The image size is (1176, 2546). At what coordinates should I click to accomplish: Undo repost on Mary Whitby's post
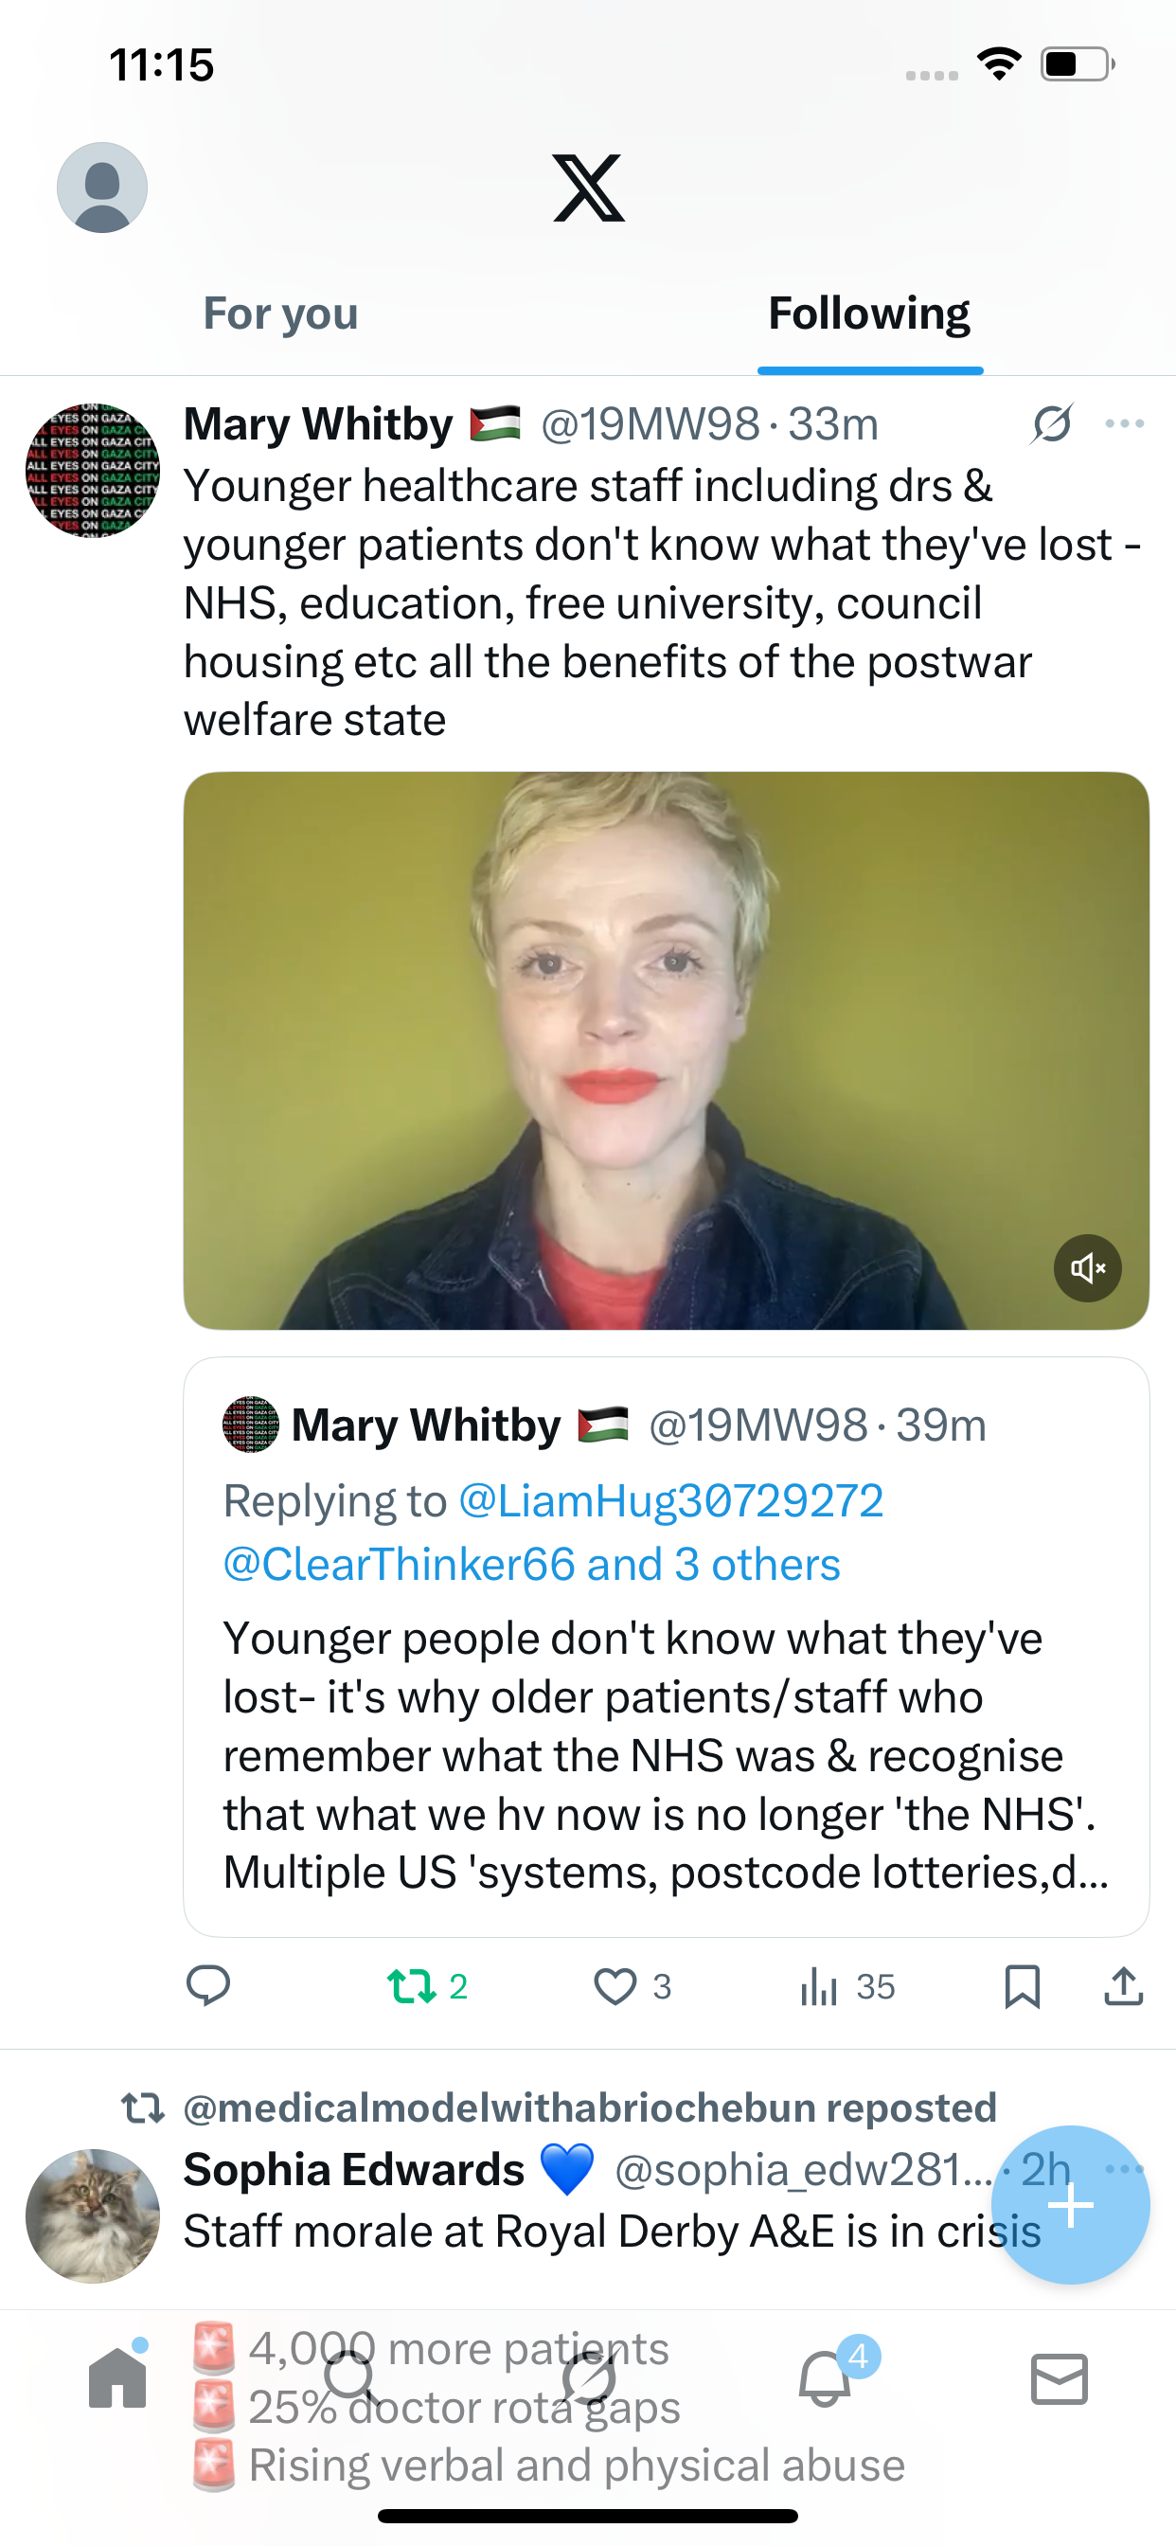coord(412,1985)
